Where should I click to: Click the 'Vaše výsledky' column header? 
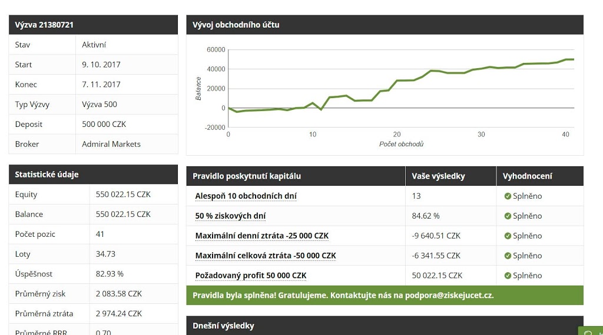(x=438, y=176)
